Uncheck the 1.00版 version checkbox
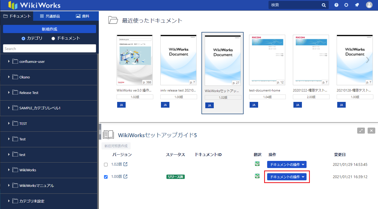Image resolution: width=378 pixels, height=209 pixels. (x=106, y=177)
